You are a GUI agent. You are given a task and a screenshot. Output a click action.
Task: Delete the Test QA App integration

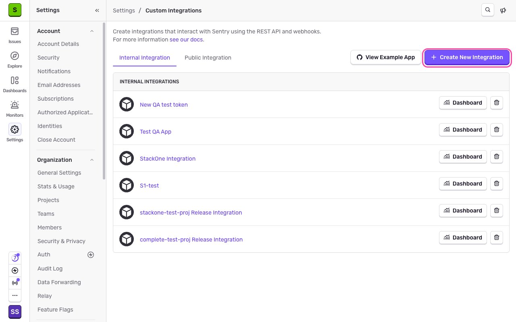(x=497, y=130)
